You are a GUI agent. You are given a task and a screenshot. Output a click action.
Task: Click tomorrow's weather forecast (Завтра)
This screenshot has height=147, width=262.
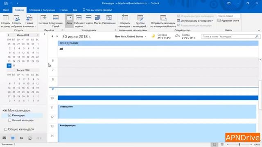pos(185,36)
